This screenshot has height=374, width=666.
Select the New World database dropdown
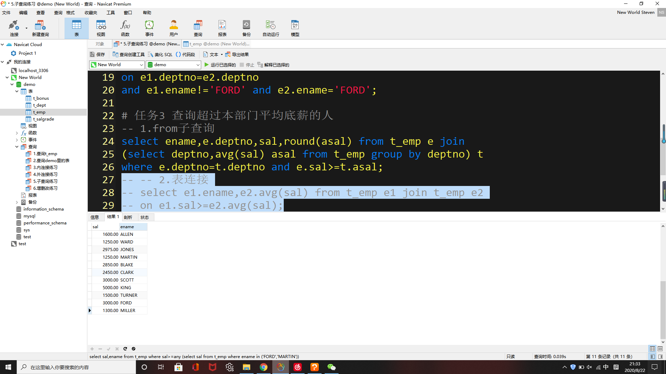click(117, 64)
